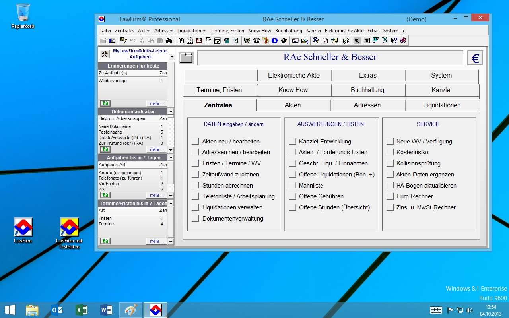509x318 pixels.
Task: Click the binoculars search icon in toolbar
Action: tap(169, 41)
